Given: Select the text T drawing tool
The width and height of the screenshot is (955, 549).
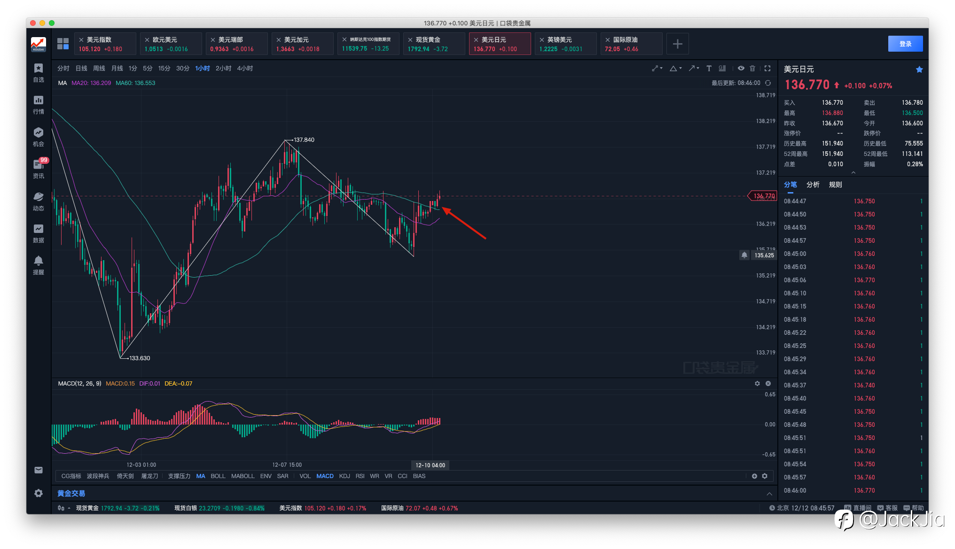Looking at the screenshot, I should click(709, 69).
